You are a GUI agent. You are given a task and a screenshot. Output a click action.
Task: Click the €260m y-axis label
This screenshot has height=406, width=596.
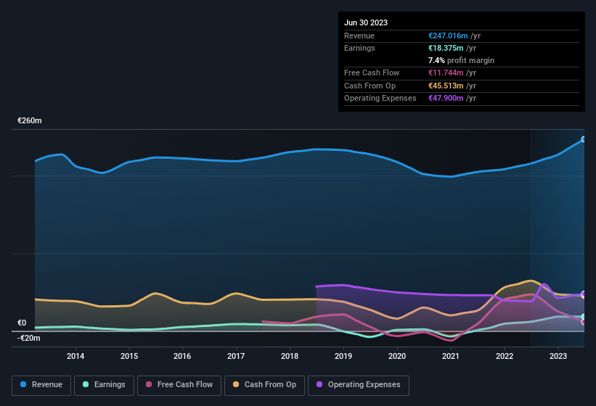(30, 121)
